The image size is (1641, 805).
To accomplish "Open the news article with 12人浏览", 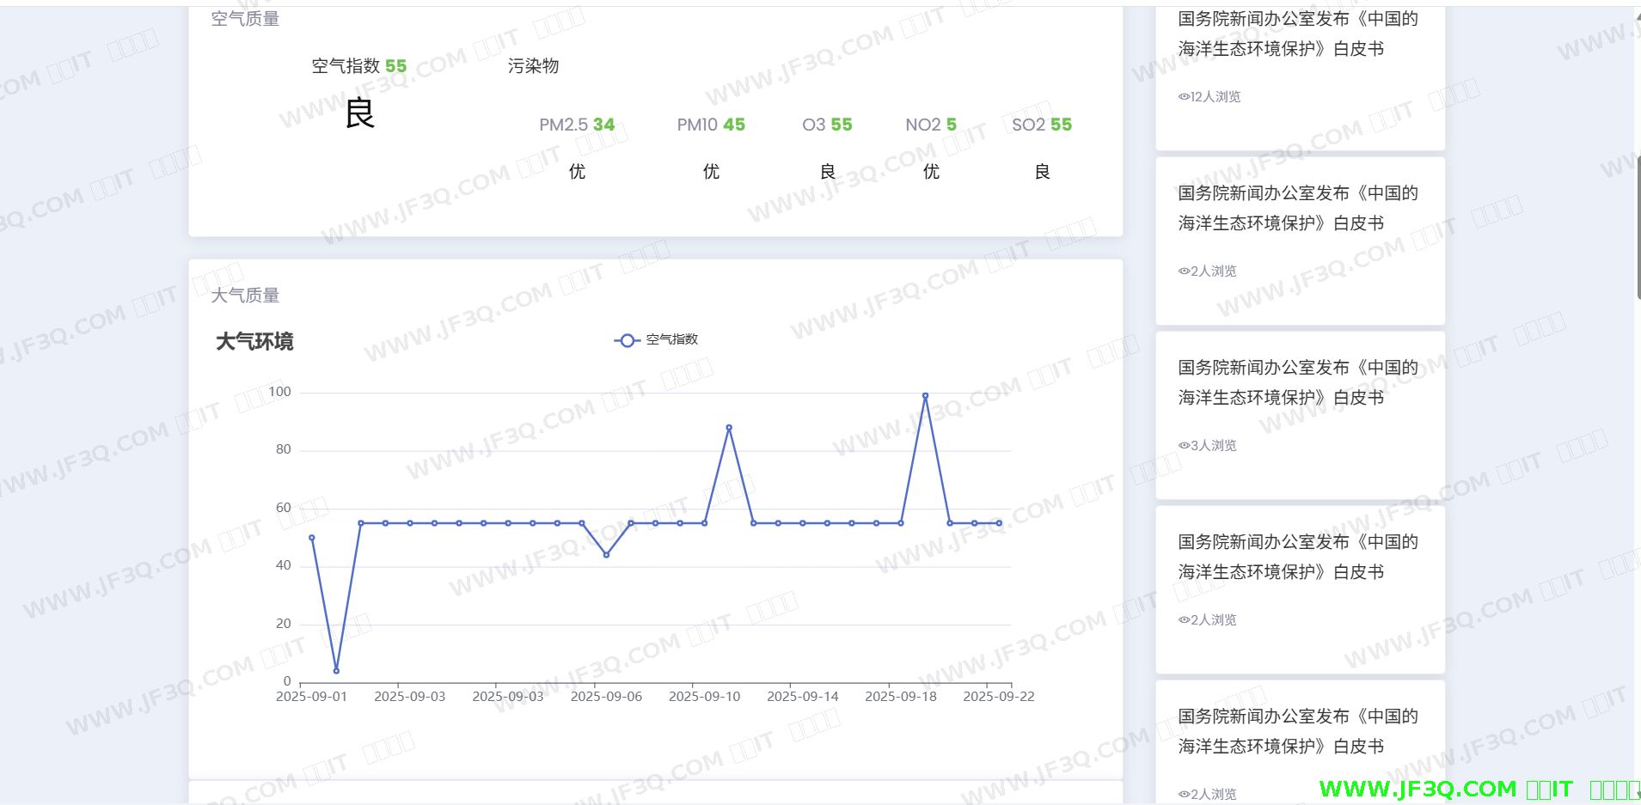I will (x=1298, y=34).
